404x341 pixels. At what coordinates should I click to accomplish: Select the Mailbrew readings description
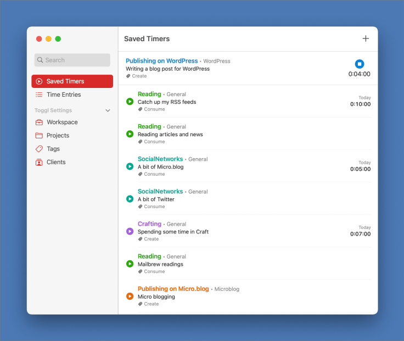(160, 265)
